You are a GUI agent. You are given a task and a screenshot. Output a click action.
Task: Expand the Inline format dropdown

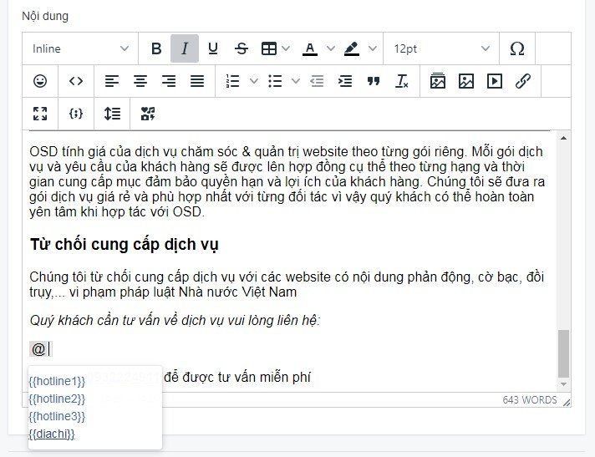[x=80, y=48]
